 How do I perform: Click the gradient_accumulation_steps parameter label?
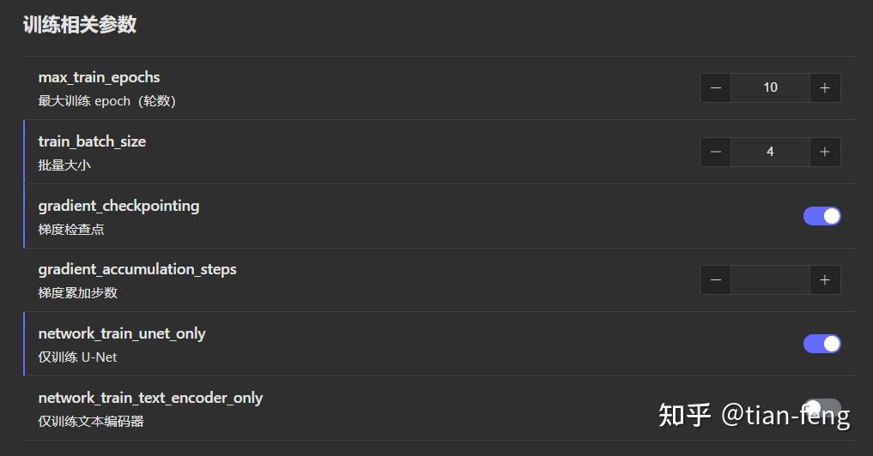[137, 269]
